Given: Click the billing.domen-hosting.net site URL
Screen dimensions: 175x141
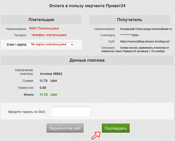Looking at the screenshot, I should click(x=145, y=41).
